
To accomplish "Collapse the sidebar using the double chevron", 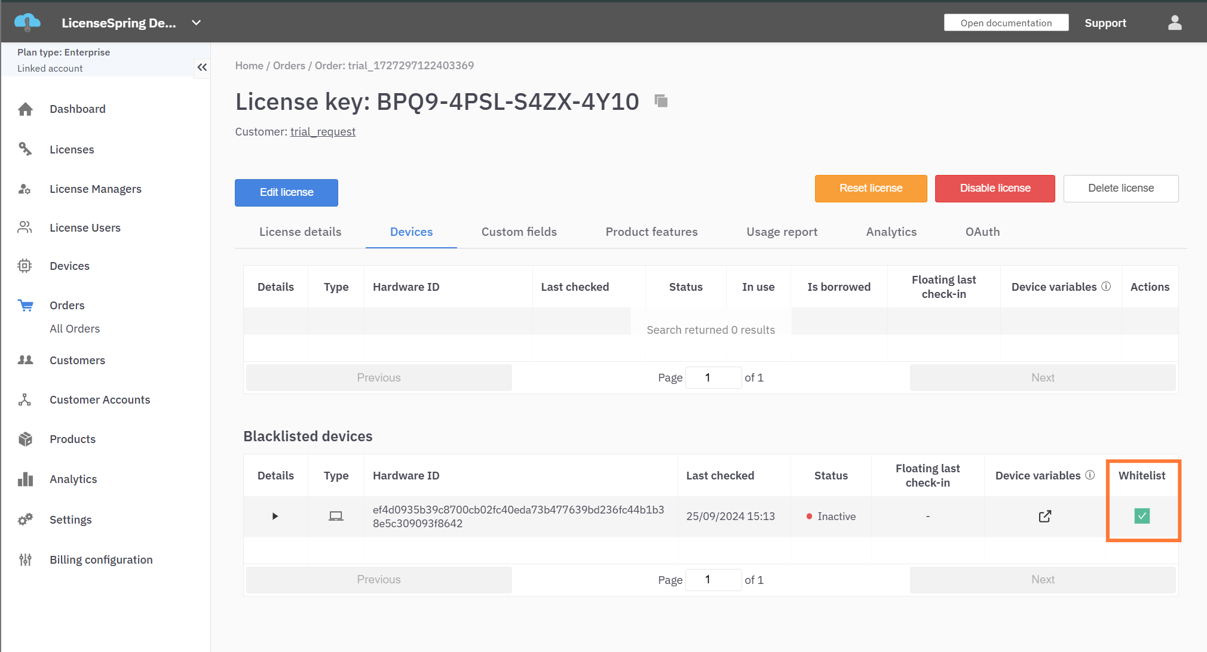I will click(x=202, y=67).
